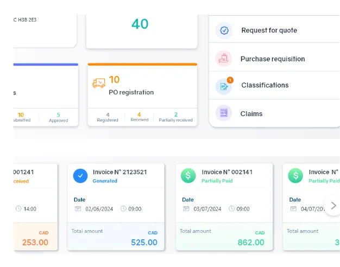Click the PO registration truck icon
Viewport: 340px width, 267px height.
[99, 84]
